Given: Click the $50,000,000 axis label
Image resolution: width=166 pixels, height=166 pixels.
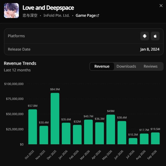Looking at the screenshot, I should pyautogui.click(x=15, y=114).
